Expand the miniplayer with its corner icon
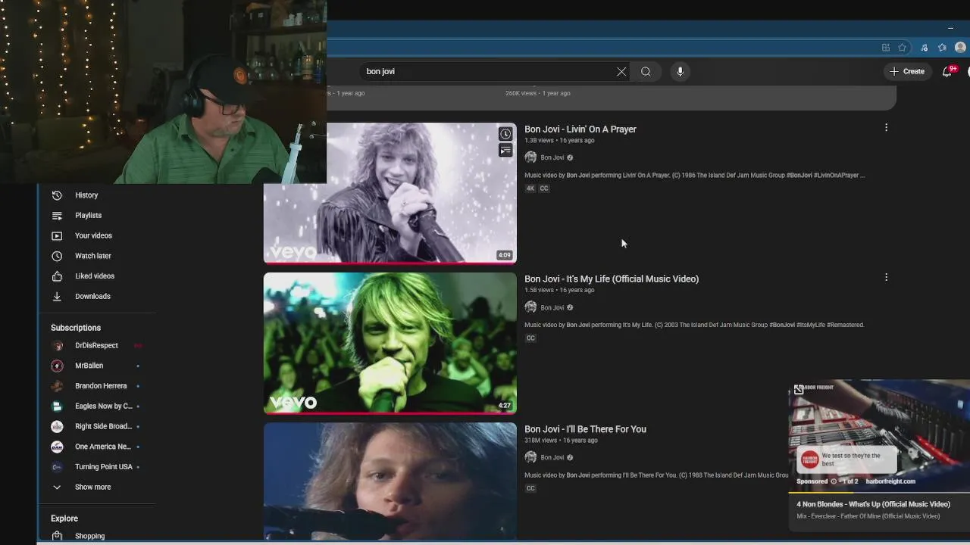The image size is (970, 545). [x=799, y=389]
